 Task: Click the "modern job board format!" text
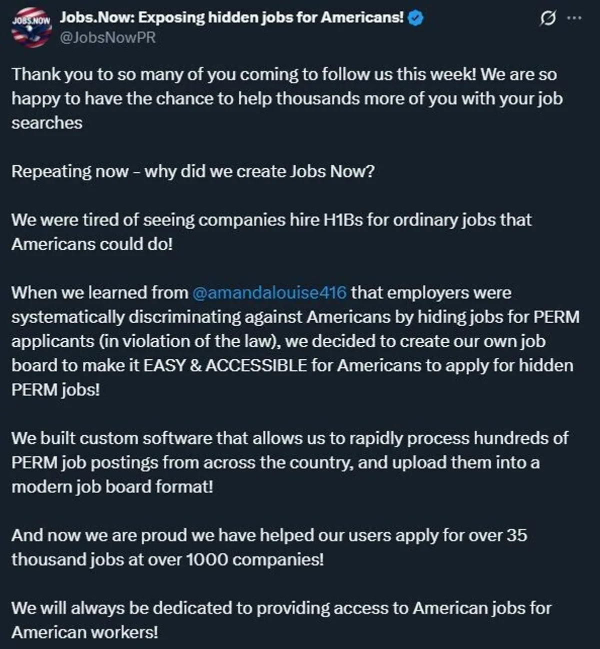click(x=112, y=486)
